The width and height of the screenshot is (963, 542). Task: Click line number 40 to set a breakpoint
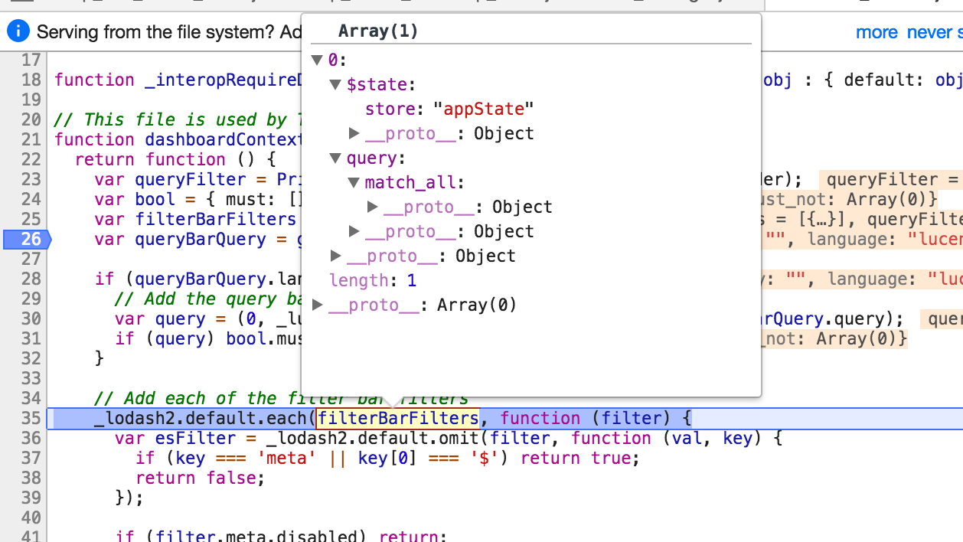pos(30,517)
